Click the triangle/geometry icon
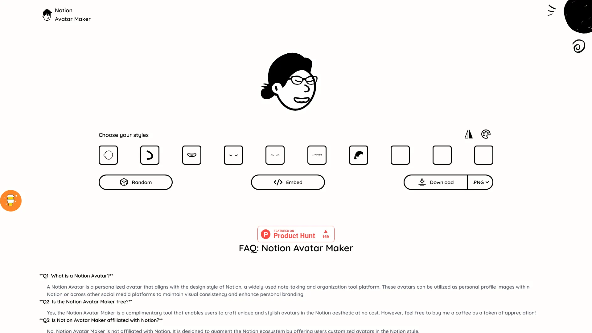 tap(468, 134)
